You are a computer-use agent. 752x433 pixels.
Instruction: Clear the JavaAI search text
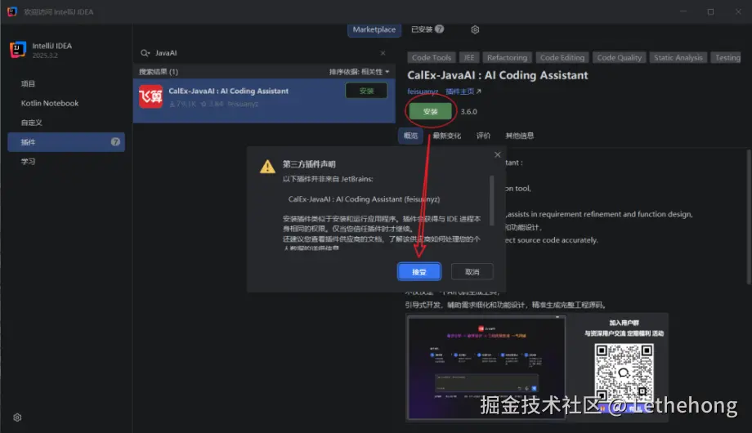(x=383, y=53)
